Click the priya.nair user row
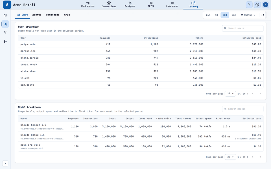The width and height of the screenshot is (271, 169). tap(141, 44)
